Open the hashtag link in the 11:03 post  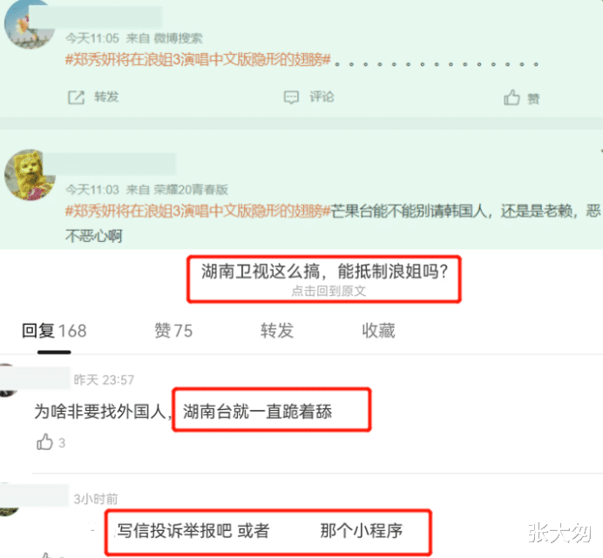pos(198,211)
